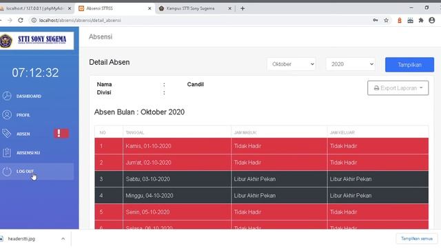This screenshot has height=248, width=441.
Task: Close the Absensi STTISS tab
Action: click(x=150, y=8)
